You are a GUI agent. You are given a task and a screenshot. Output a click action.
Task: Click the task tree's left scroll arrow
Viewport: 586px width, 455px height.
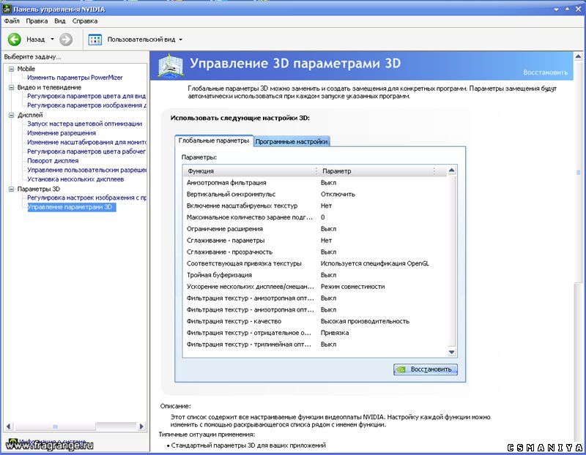tap(8, 426)
